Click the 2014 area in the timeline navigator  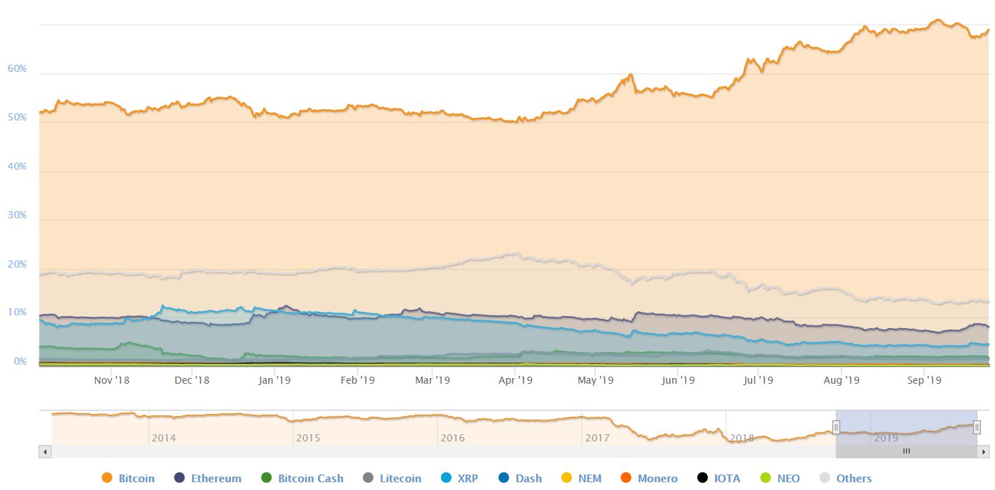(x=163, y=437)
